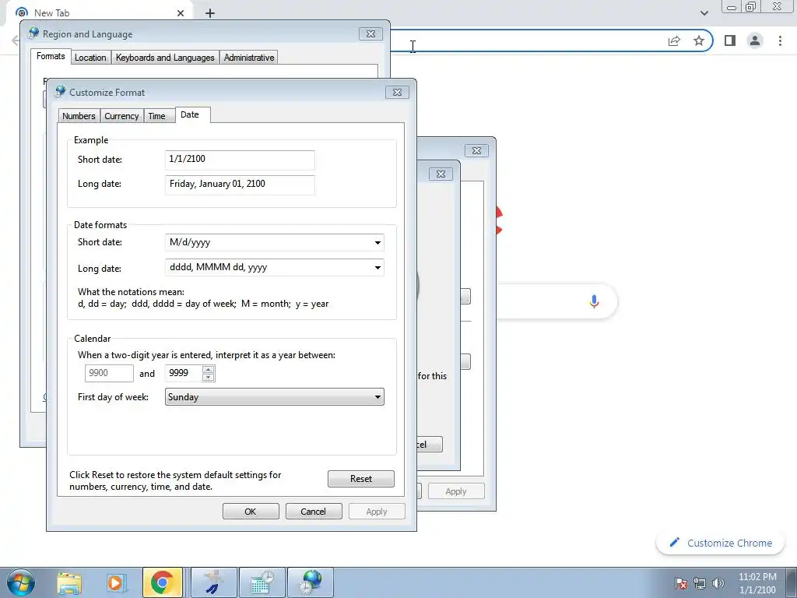Open the Windows Start menu
Viewport: 797px width, 598px height.
21,582
